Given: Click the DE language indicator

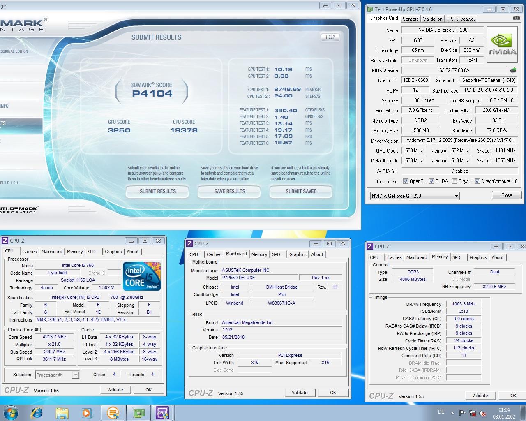Looking at the screenshot, I should pos(441,412).
